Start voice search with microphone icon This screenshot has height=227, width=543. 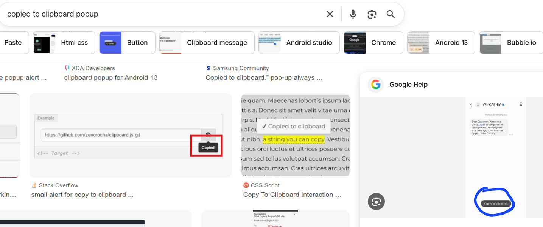pos(353,14)
